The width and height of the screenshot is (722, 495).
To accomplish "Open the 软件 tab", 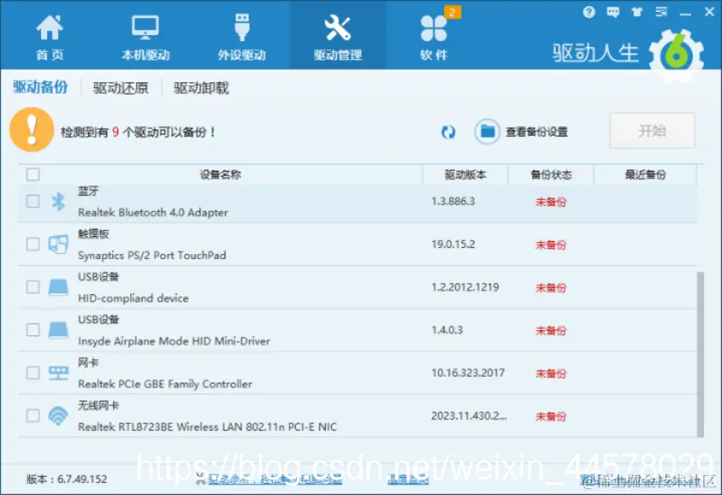I will 434,37.
